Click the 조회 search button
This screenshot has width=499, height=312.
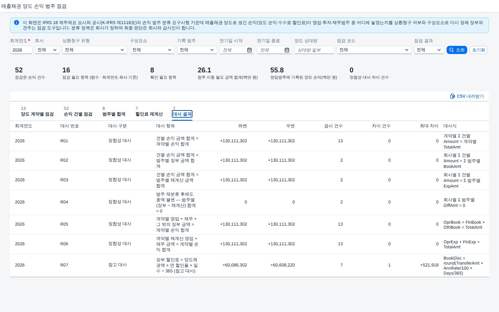pyautogui.click(x=457, y=50)
